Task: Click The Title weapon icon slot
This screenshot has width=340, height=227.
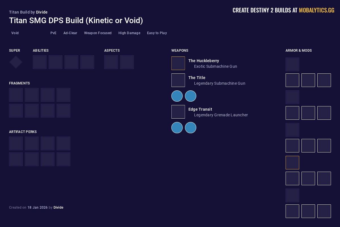Action: 178,80
